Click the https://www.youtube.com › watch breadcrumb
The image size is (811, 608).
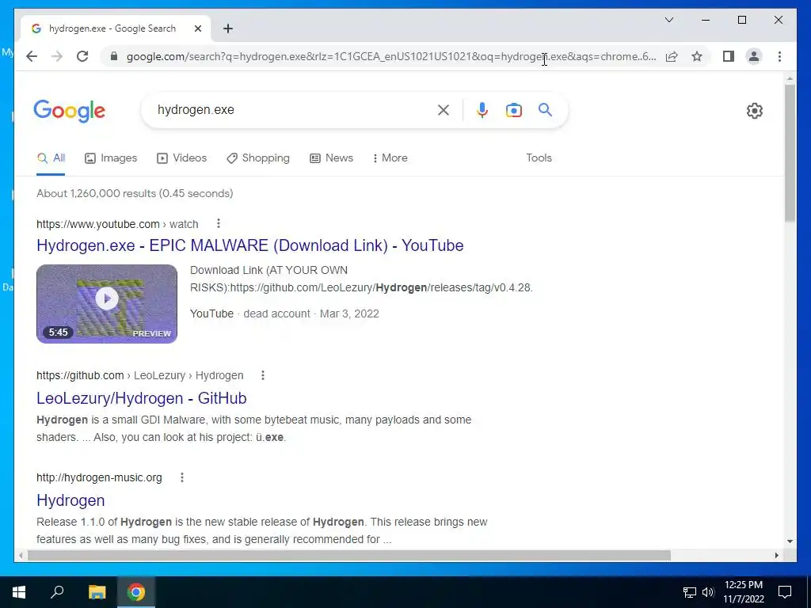click(x=117, y=224)
